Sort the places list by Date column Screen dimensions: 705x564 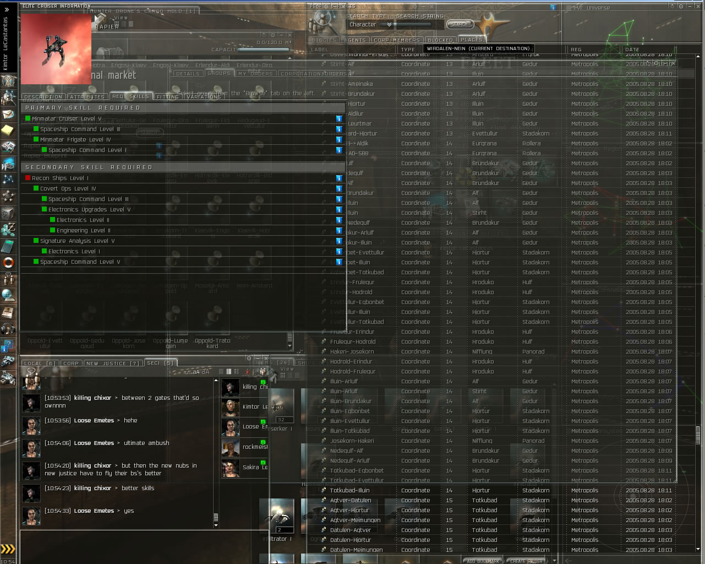pyautogui.click(x=632, y=50)
